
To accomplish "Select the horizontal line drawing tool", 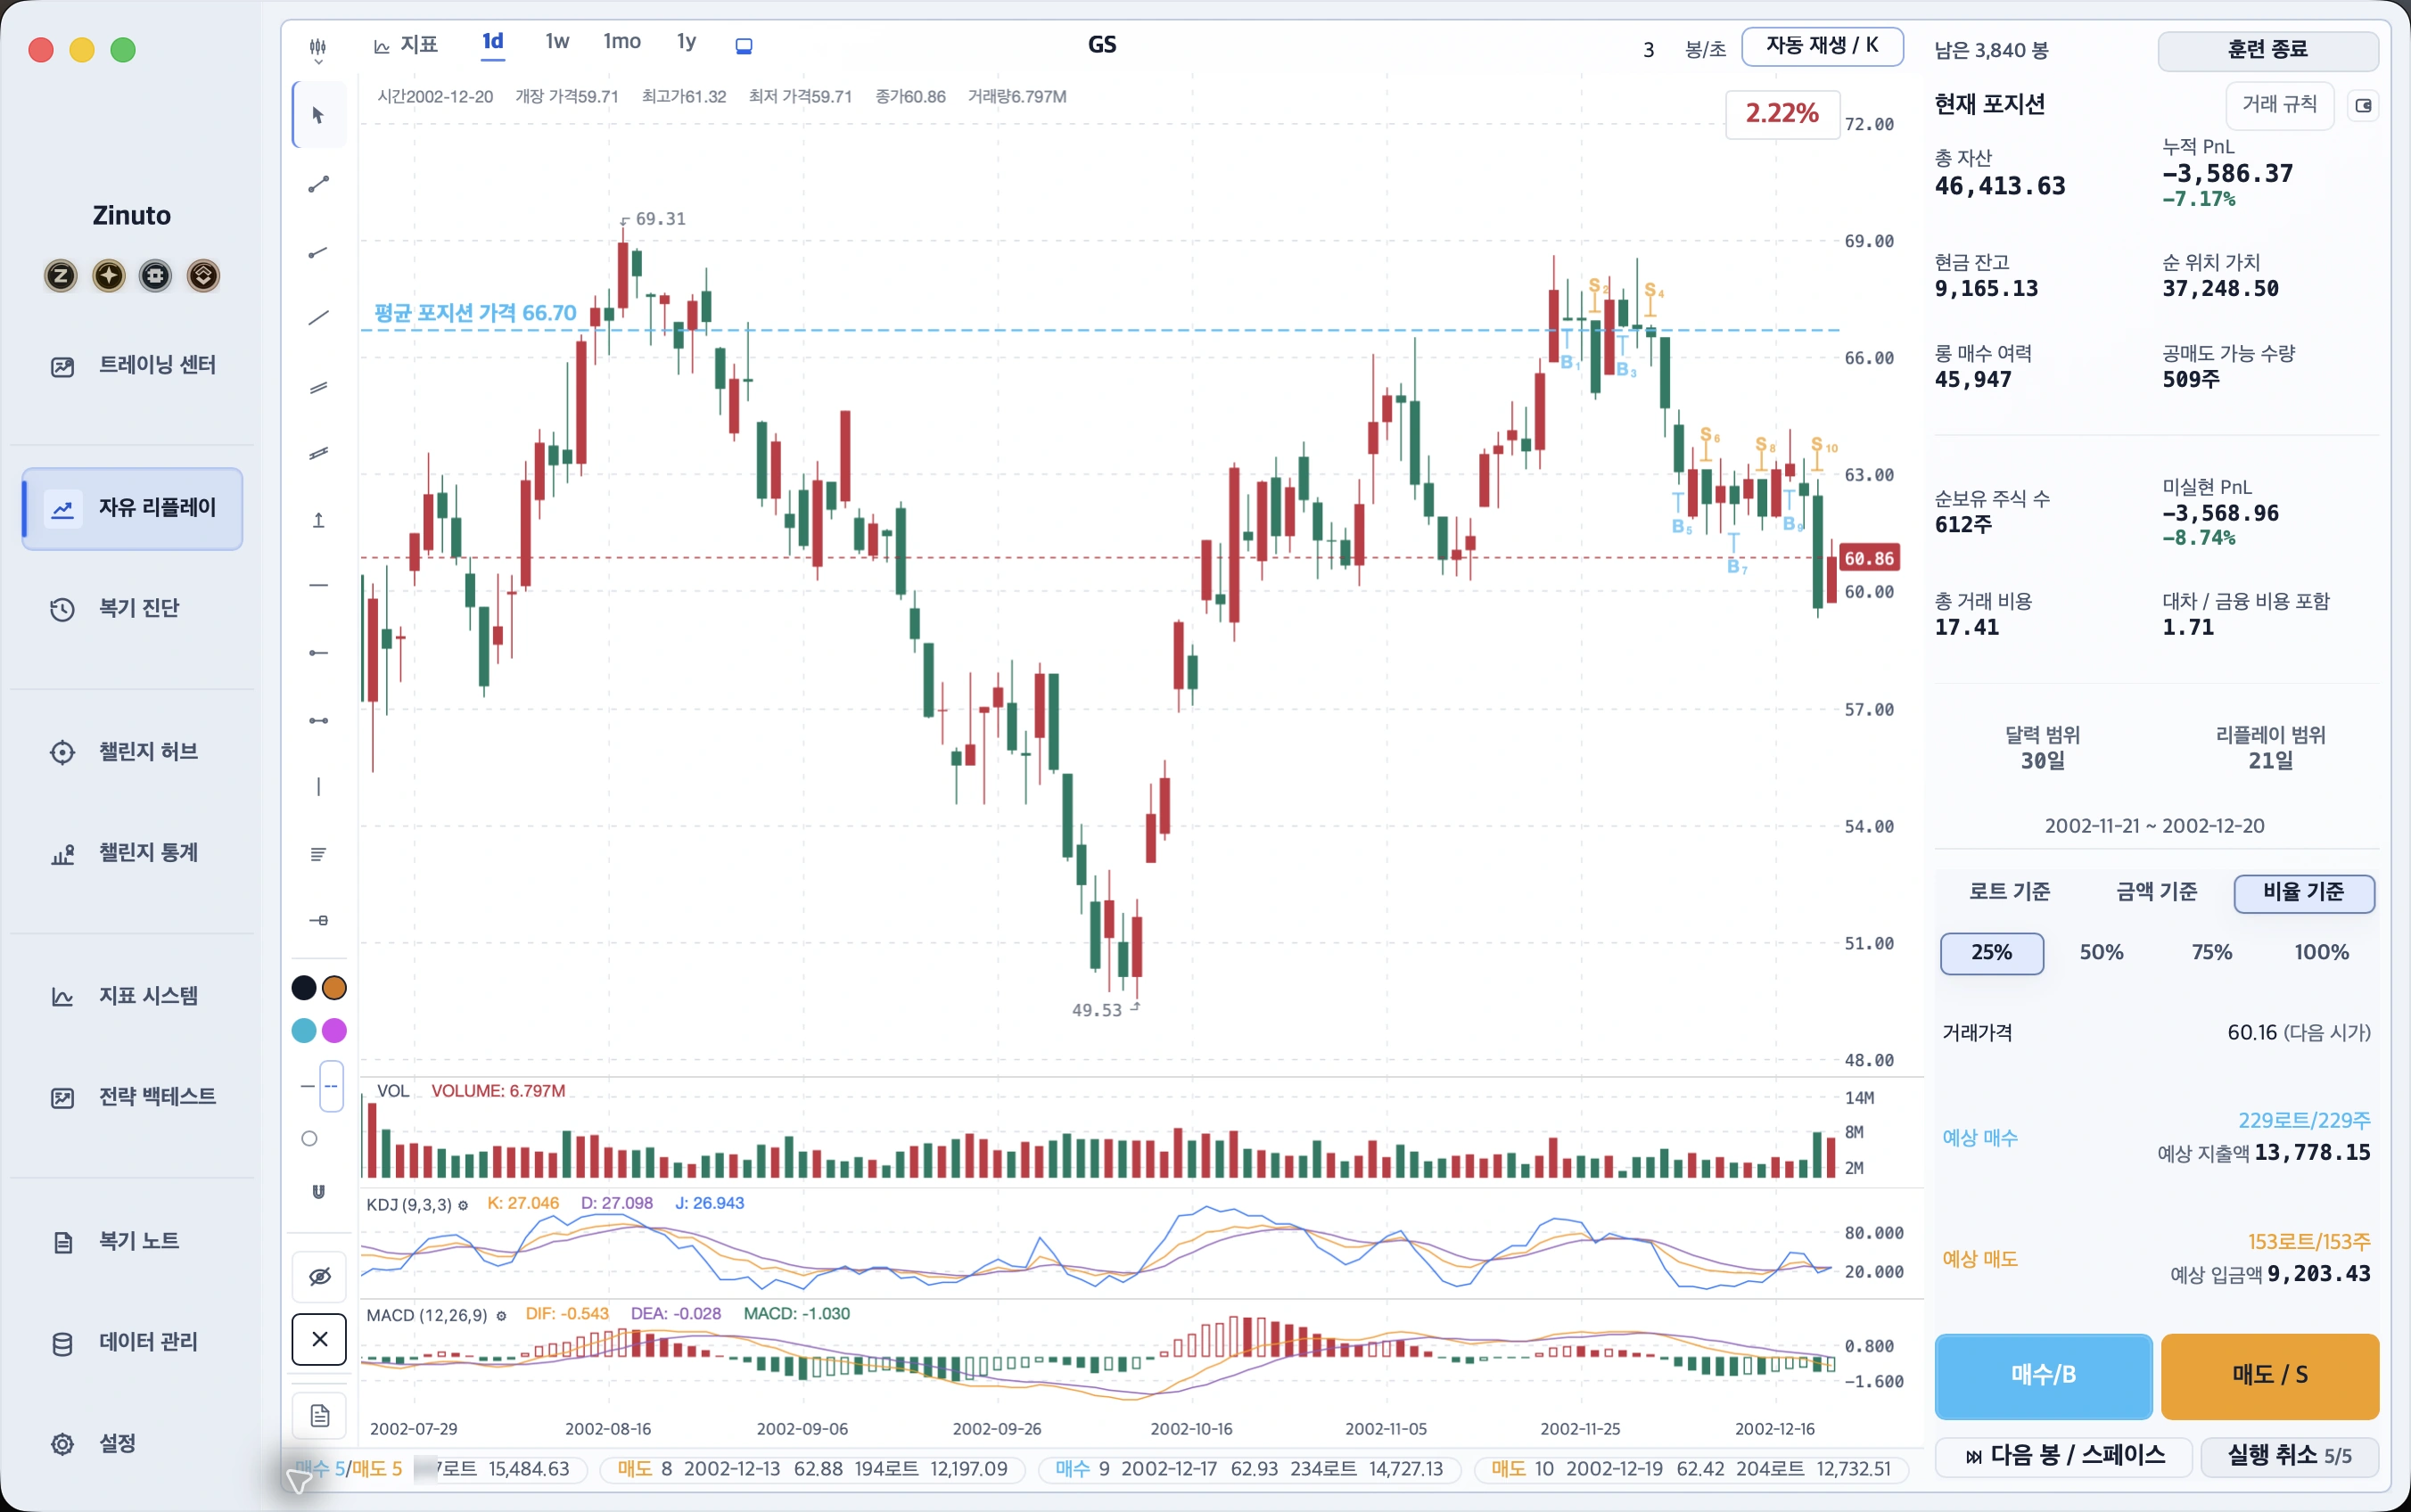I will pos(319,585).
